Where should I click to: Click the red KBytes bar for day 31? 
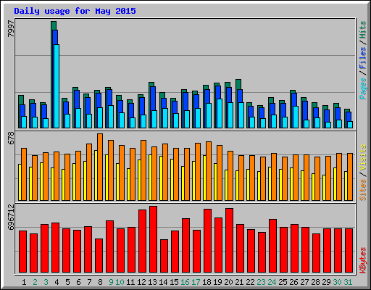349,251
